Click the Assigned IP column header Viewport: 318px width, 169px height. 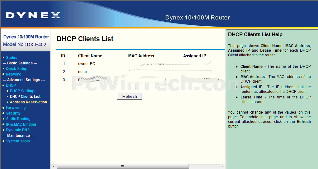point(194,56)
